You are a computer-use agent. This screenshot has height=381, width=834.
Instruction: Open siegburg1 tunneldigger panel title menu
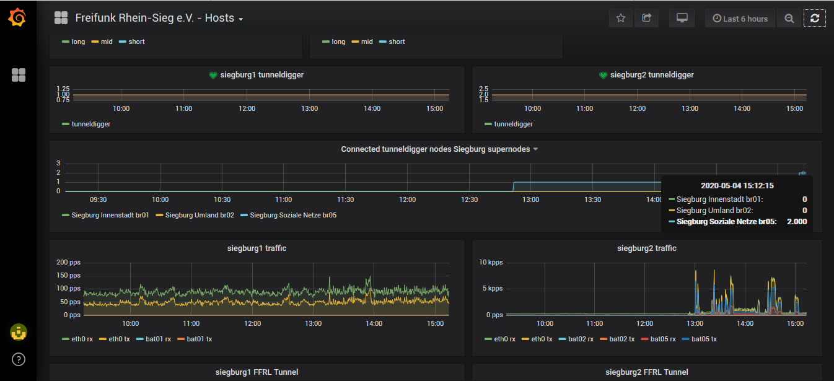(x=261, y=75)
